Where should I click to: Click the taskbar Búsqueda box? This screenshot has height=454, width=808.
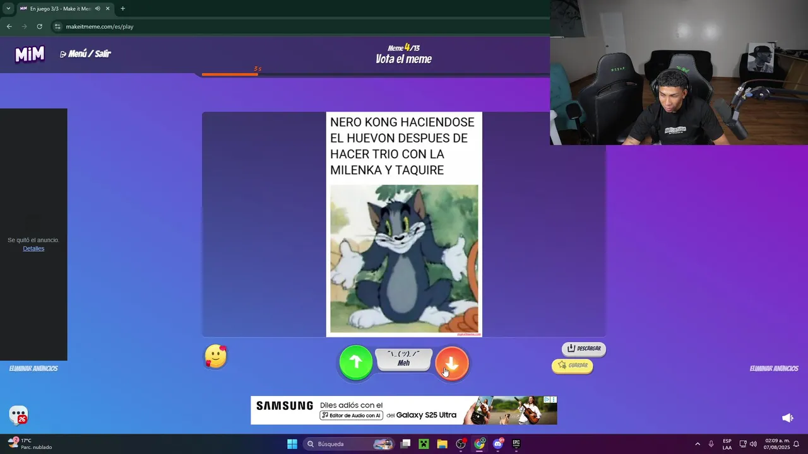click(x=349, y=444)
